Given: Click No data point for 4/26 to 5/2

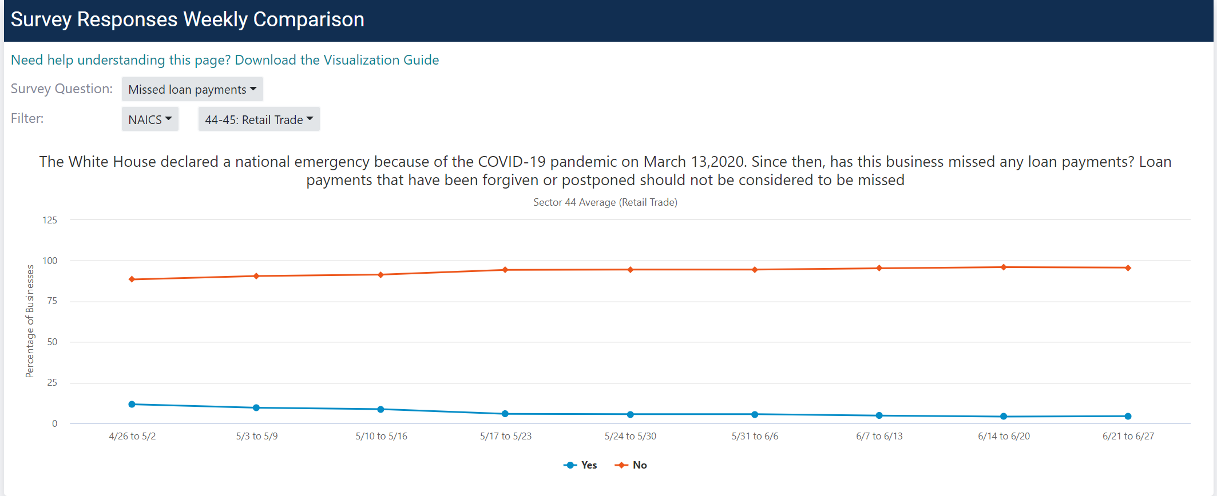Looking at the screenshot, I should pos(132,279).
